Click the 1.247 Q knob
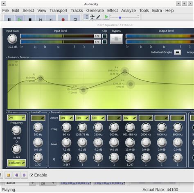 130,158
